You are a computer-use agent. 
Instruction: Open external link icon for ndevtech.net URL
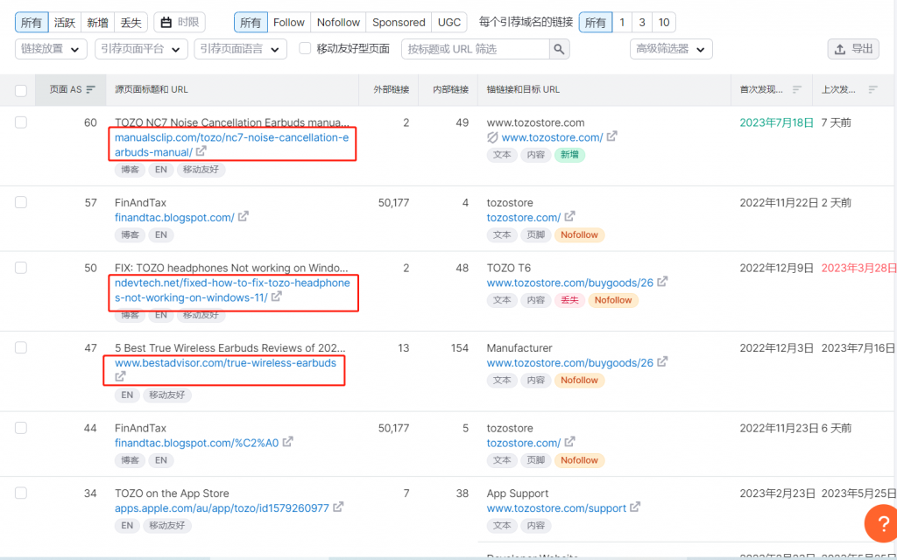point(276,297)
